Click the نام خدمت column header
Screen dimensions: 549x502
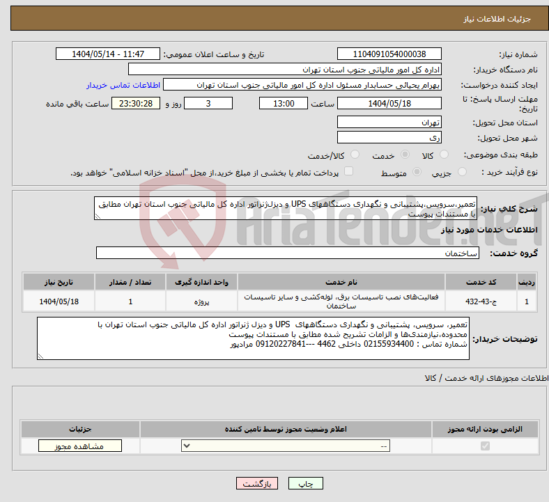pos(341,282)
